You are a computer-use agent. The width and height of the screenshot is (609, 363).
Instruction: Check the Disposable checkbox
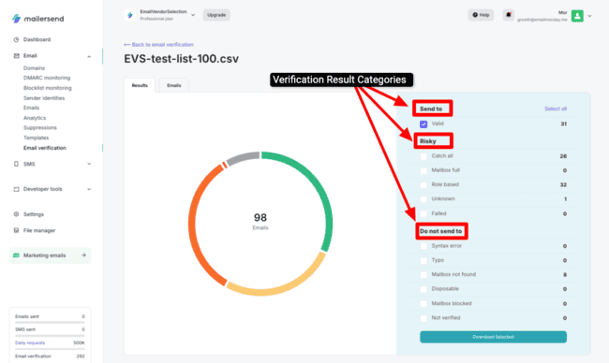423,289
